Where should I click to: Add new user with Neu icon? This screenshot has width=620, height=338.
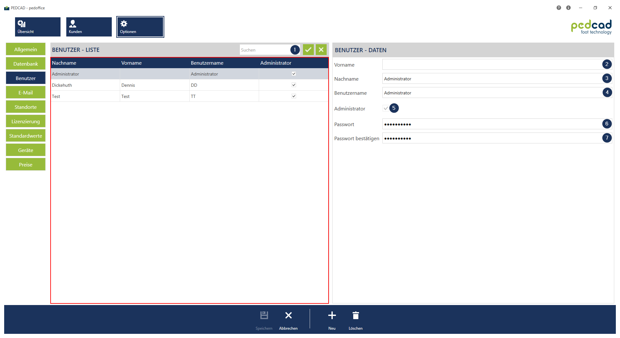click(332, 316)
